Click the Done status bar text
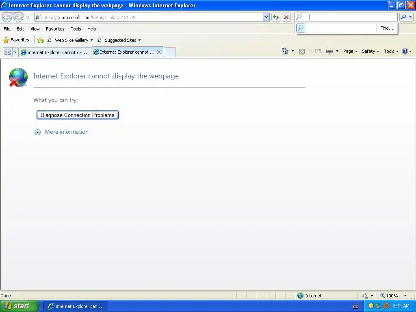 coord(6,296)
